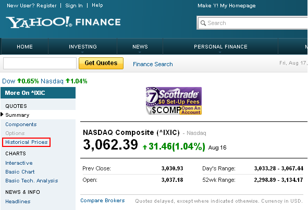Expand the News menu dropdown arrow

140,52
